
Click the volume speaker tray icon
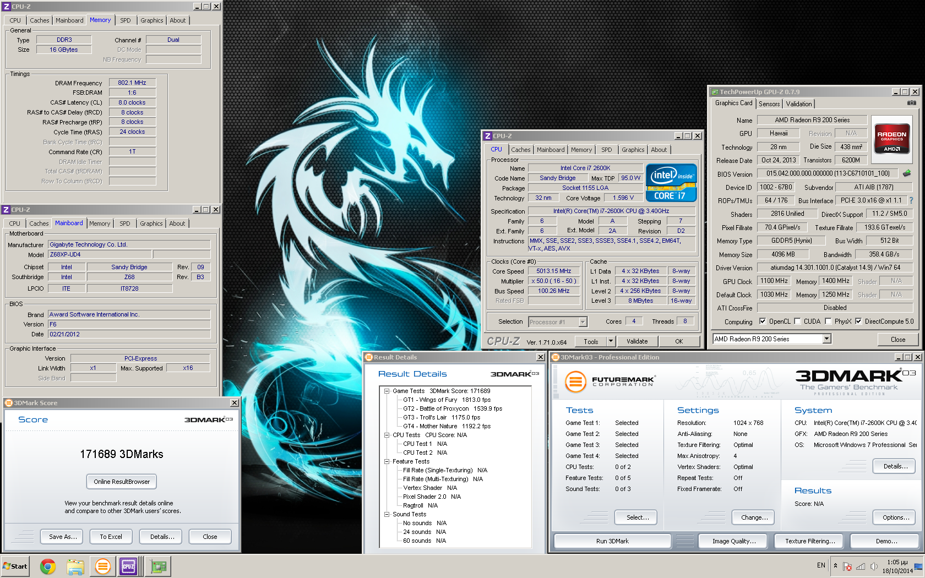(x=874, y=566)
